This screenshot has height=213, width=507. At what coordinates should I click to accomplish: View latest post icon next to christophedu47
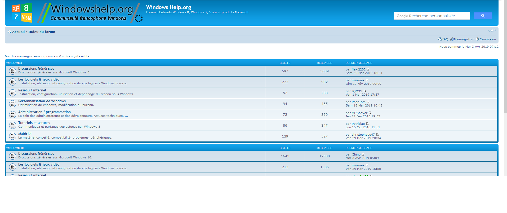pos(377,135)
